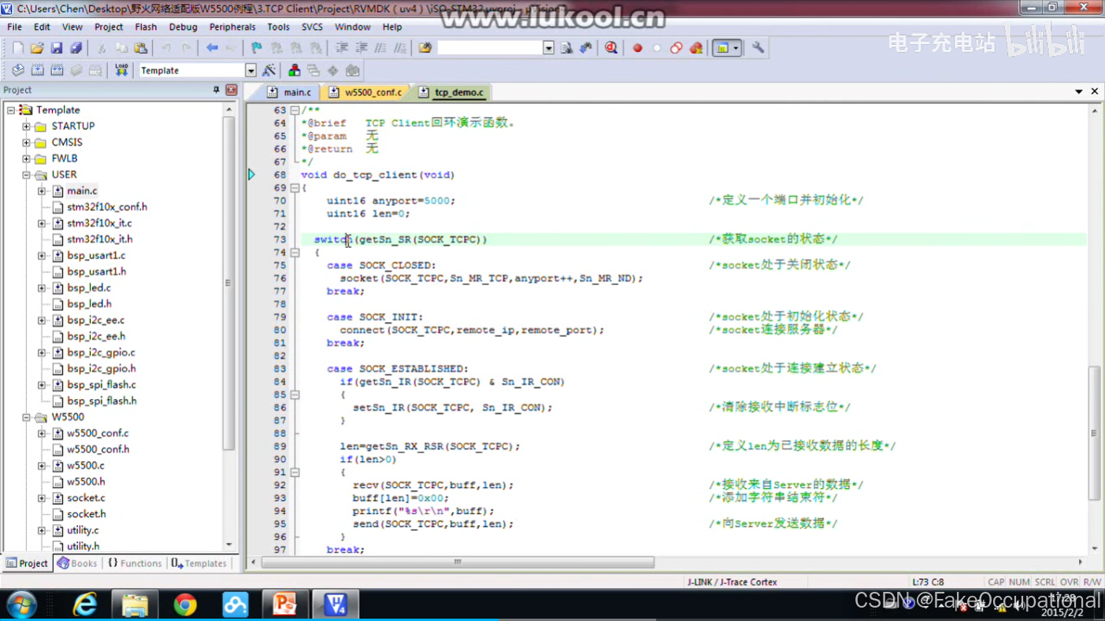Collapse the comment block fold at line 63

pos(295,110)
